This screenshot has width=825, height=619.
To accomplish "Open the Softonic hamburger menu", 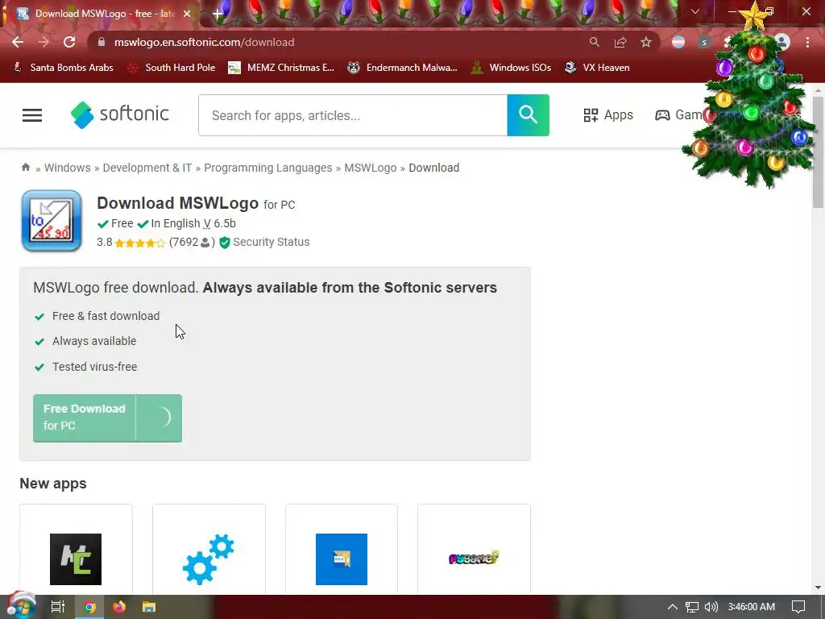I will click(x=32, y=115).
